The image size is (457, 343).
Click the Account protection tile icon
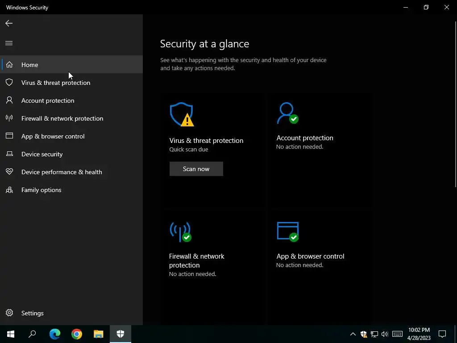(287, 113)
